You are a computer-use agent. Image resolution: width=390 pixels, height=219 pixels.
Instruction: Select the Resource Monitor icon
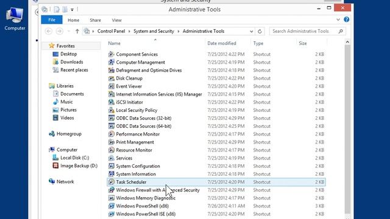pos(111,150)
